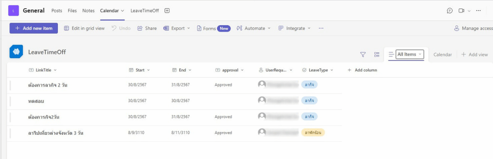Click General channel title
The width and height of the screenshot is (493, 159).
coord(33,11)
